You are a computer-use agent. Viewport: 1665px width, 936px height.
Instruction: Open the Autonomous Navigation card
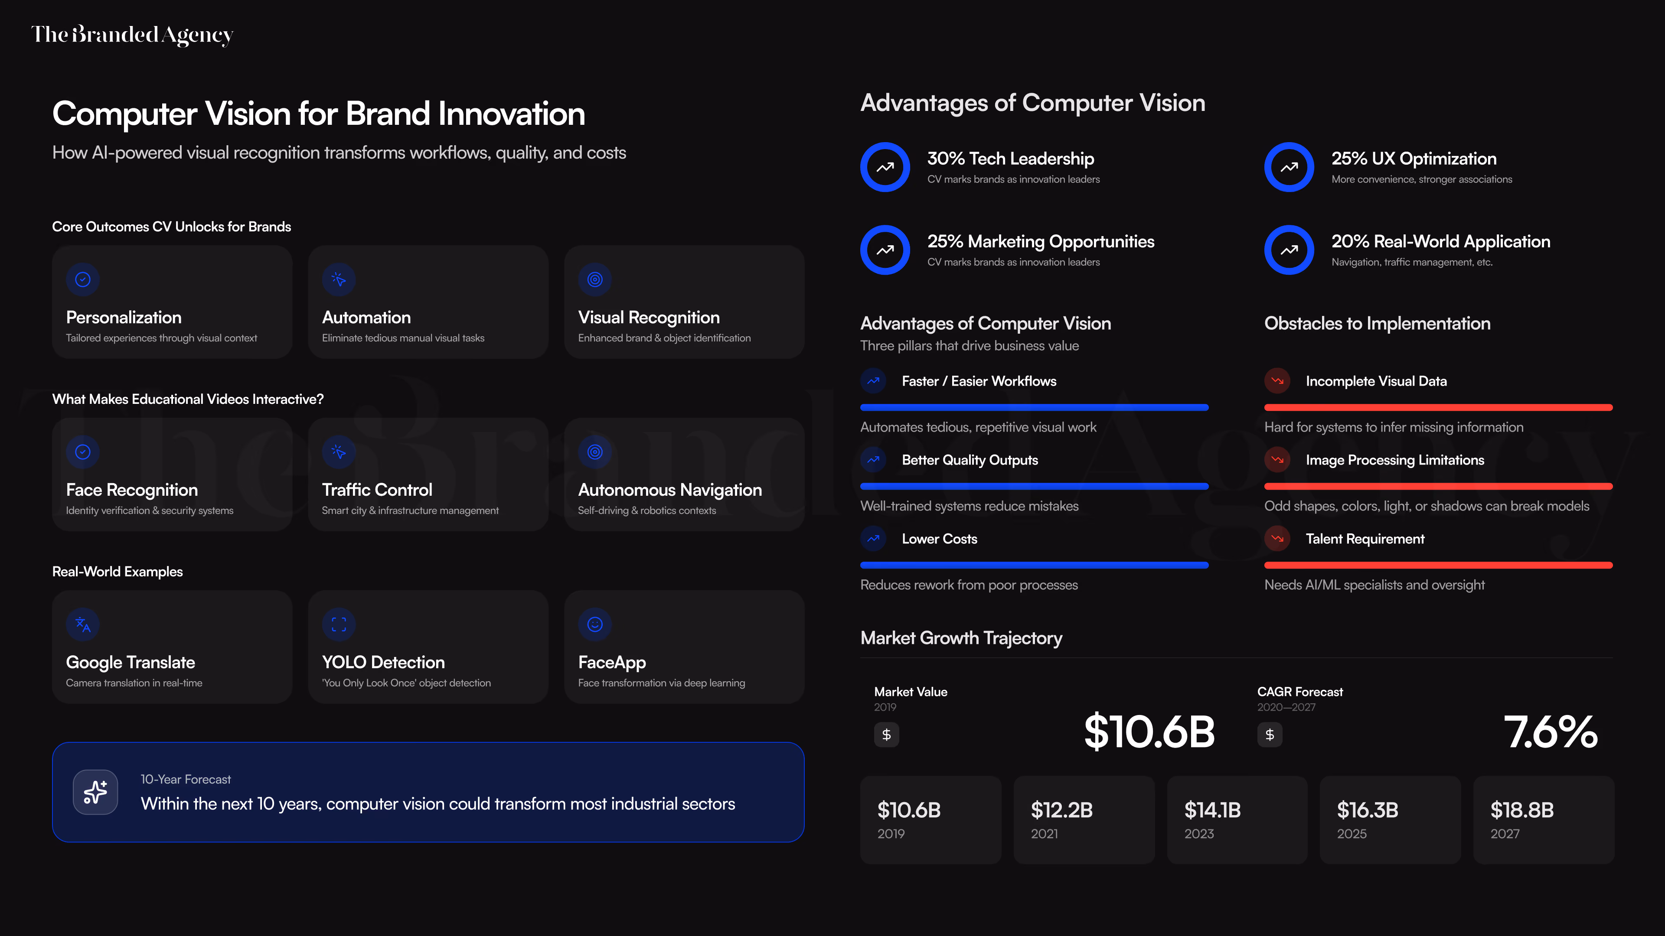pos(684,474)
